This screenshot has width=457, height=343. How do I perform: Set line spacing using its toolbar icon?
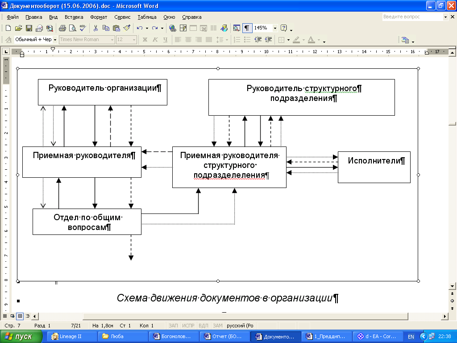[x=220, y=40]
